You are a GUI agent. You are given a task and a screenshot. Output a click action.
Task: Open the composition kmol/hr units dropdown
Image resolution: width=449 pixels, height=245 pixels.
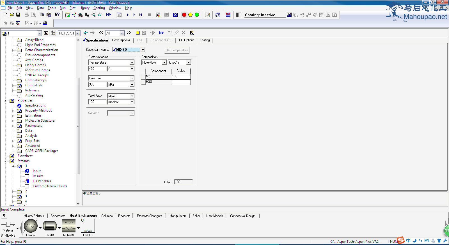coord(189,63)
